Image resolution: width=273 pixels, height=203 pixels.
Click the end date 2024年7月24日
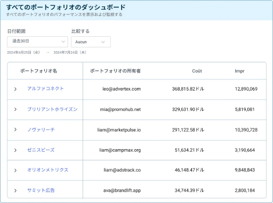coord(70,52)
